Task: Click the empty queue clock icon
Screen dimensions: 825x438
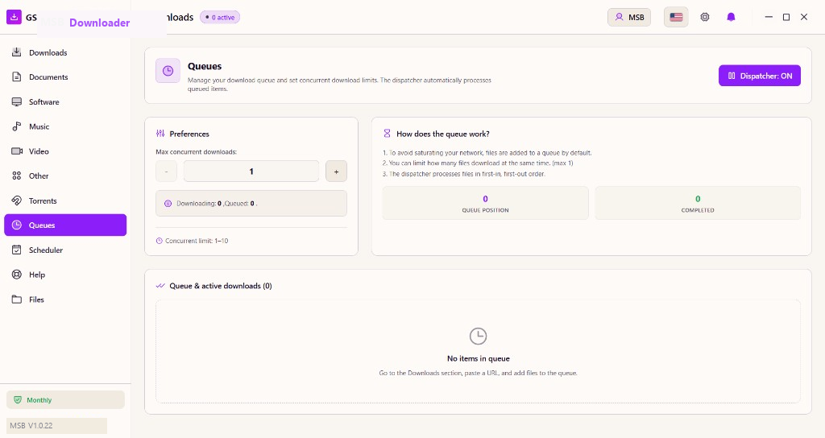Action: tap(478, 336)
